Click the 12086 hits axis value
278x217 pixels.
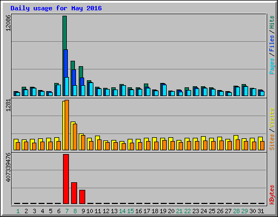point(8,23)
